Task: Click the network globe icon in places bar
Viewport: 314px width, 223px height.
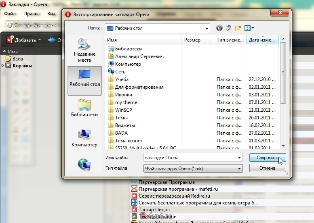Action: point(84,165)
